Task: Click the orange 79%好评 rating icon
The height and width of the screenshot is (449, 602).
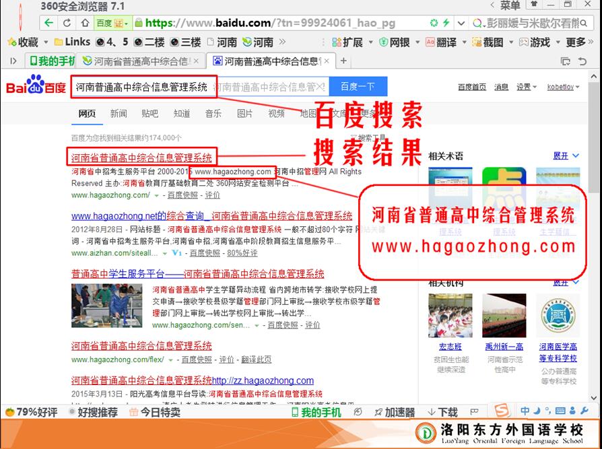Action: click(x=9, y=412)
